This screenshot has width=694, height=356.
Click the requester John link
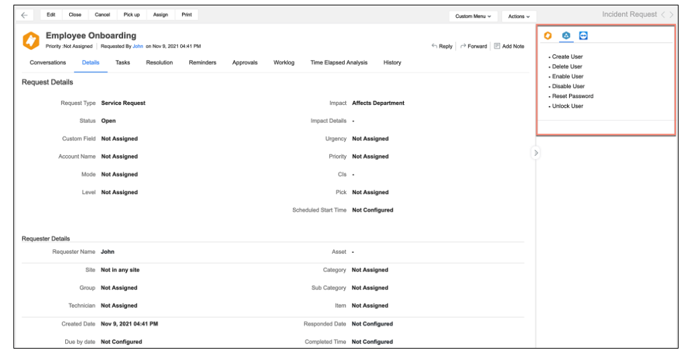coord(138,46)
